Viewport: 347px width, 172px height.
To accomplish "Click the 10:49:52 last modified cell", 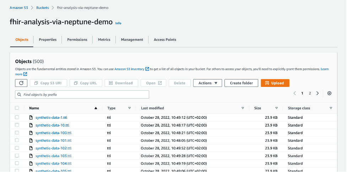I will (x=174, y=148).
